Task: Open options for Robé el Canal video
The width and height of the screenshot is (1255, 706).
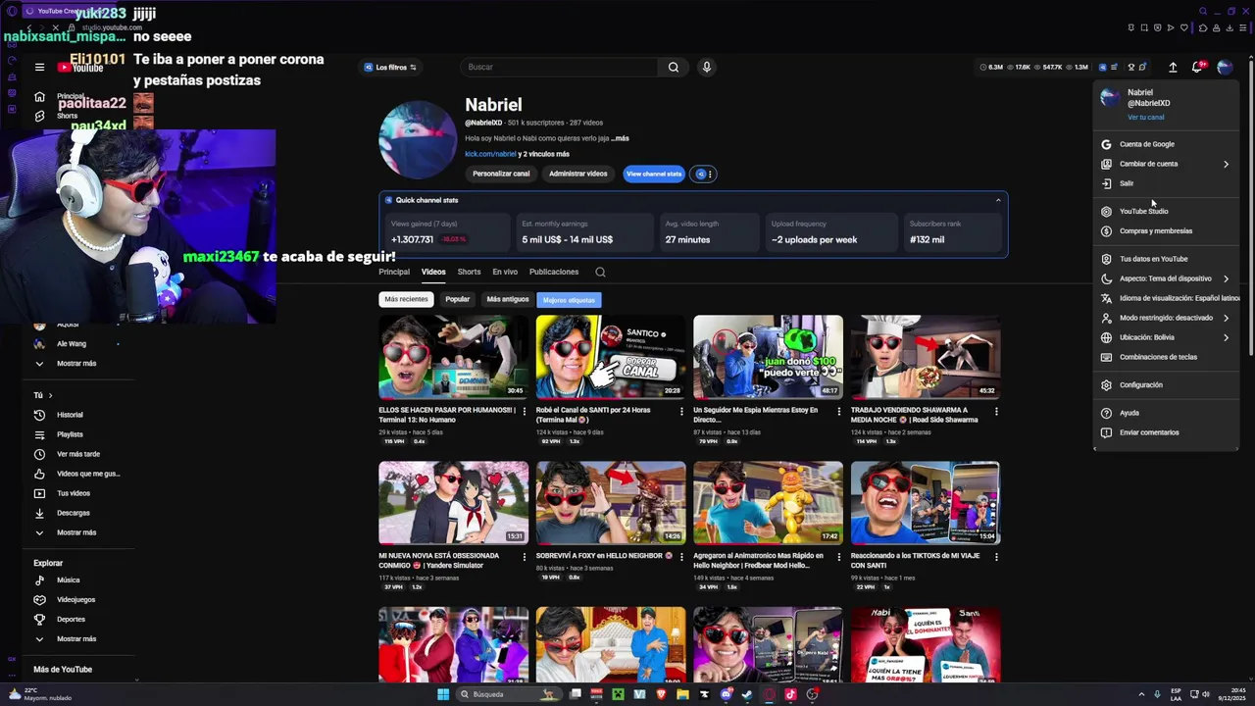Action: click(681, 411)
